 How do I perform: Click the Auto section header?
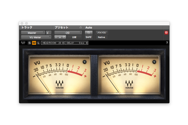[88, 28]
